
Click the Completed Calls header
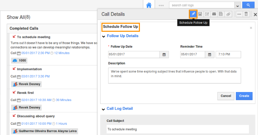[x=24, y=29]
